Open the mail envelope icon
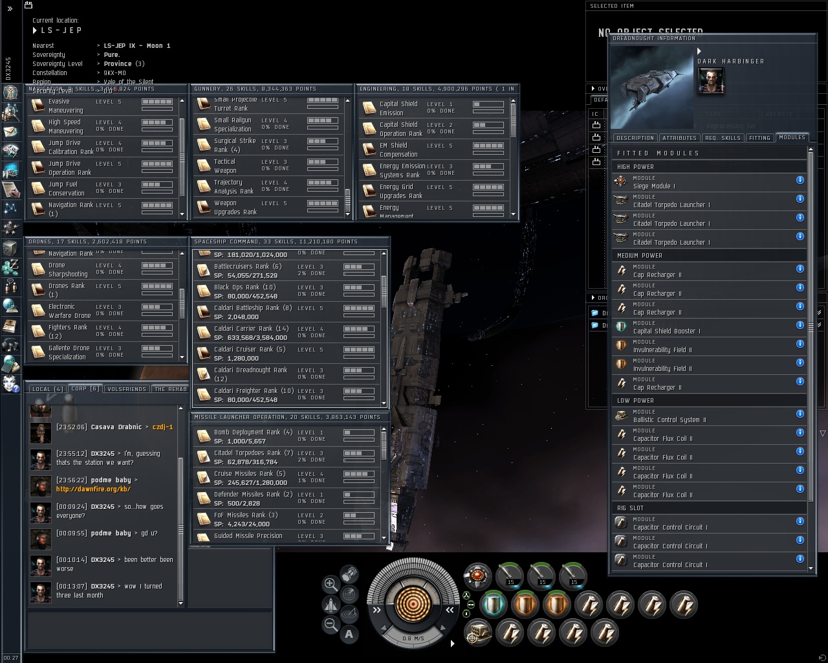This screenshot has width=828, height=663. [x=10, y=131]
